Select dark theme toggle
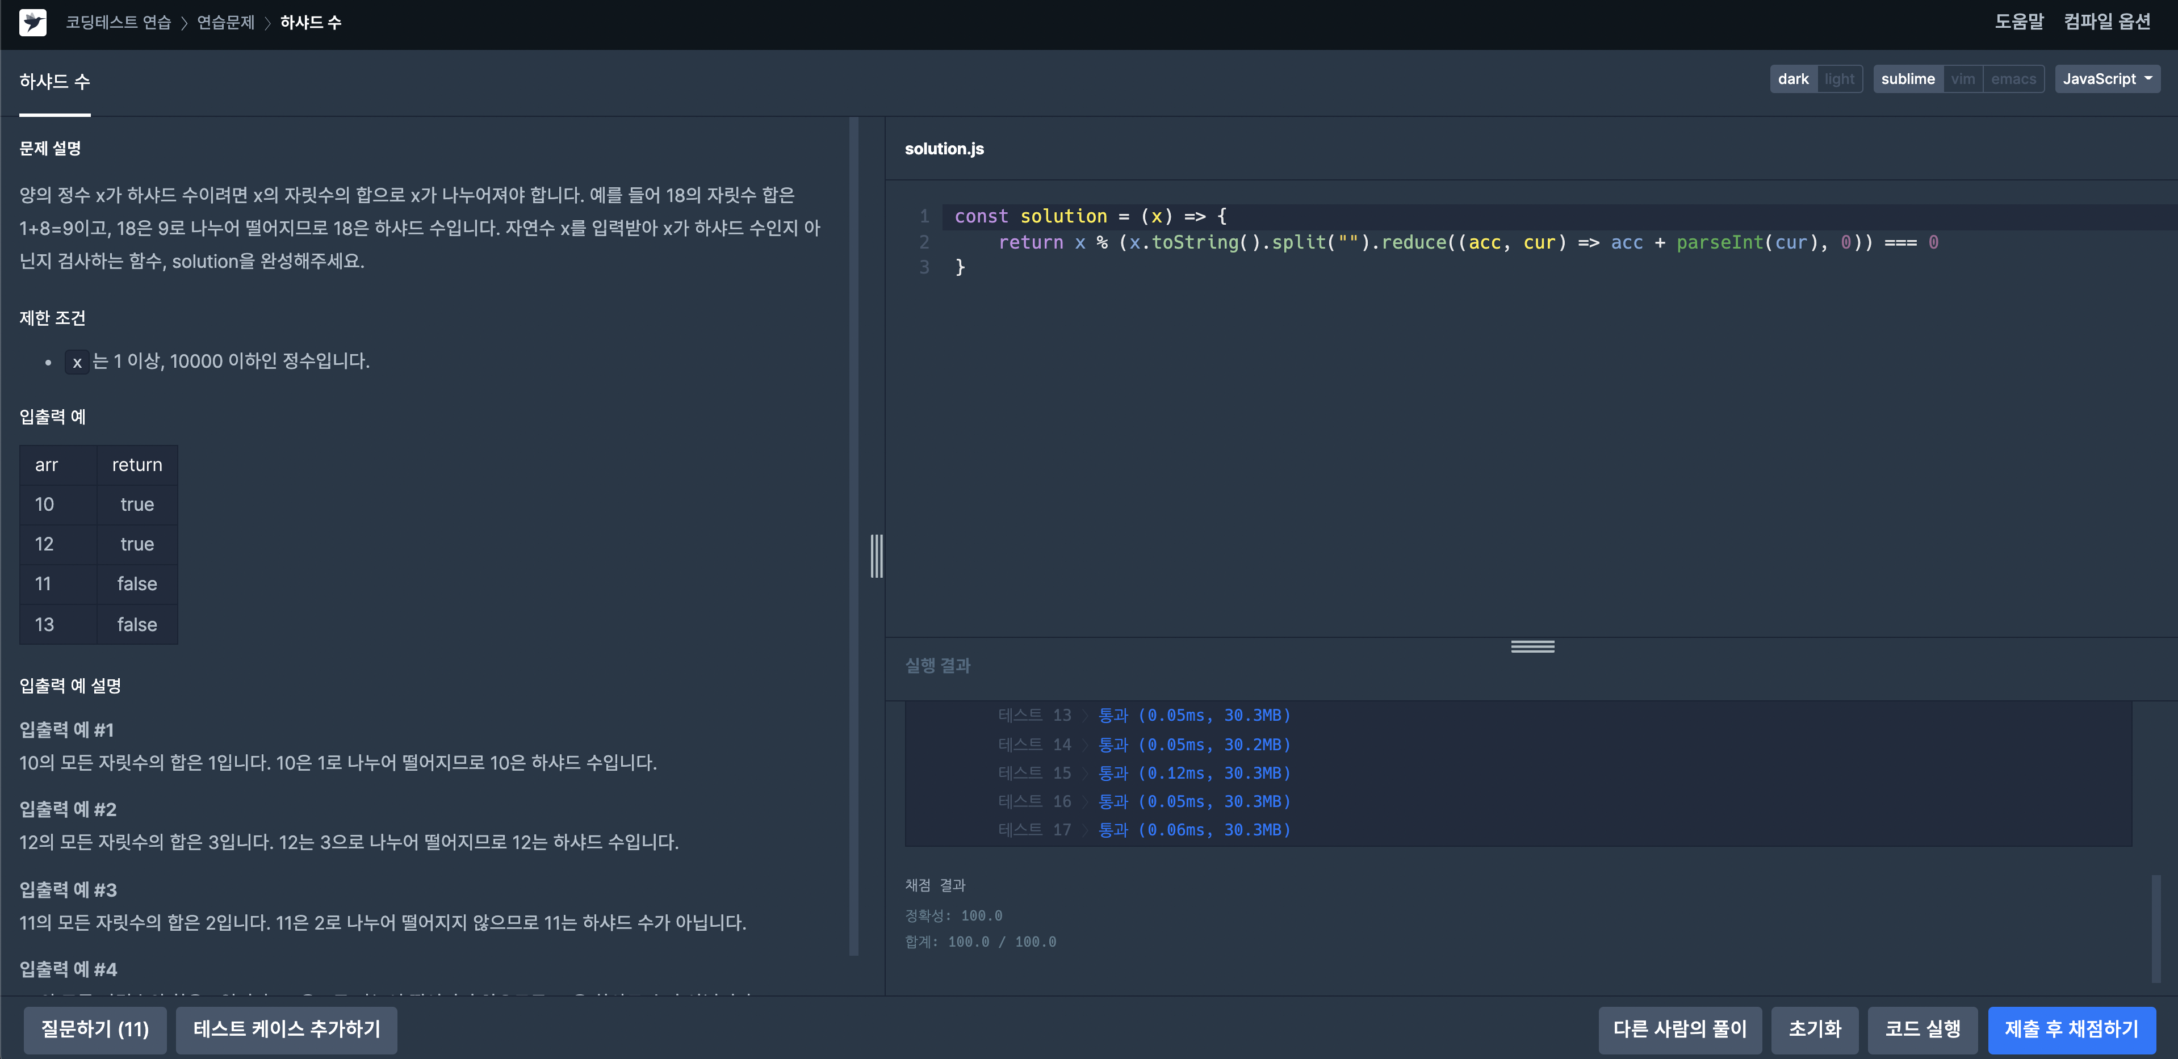This screenshot has width=2178, height=1059. (1792, 78)
